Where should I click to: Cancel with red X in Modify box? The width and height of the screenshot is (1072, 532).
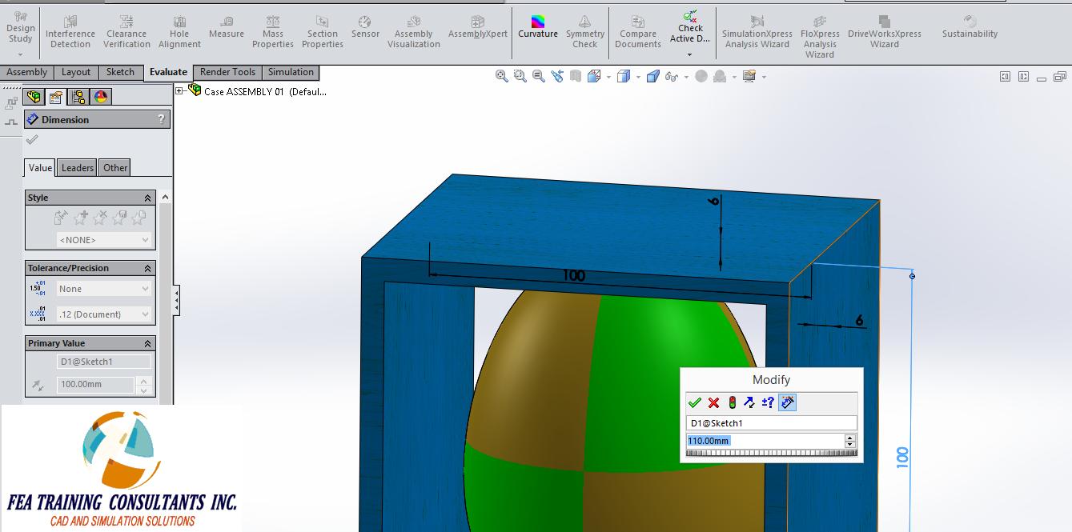pyautogui.click(x=713, y=402)
